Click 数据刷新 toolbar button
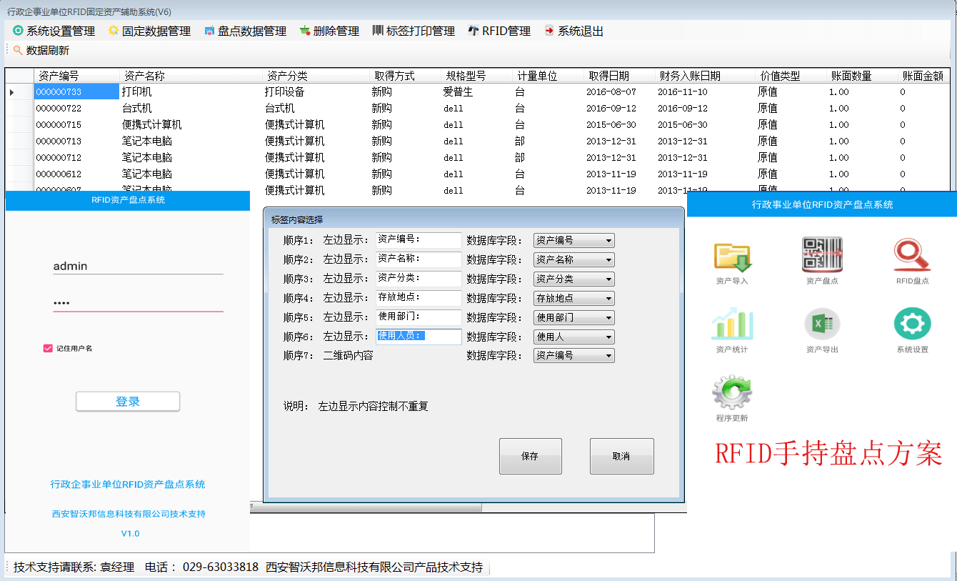 (x=41, y=50)
